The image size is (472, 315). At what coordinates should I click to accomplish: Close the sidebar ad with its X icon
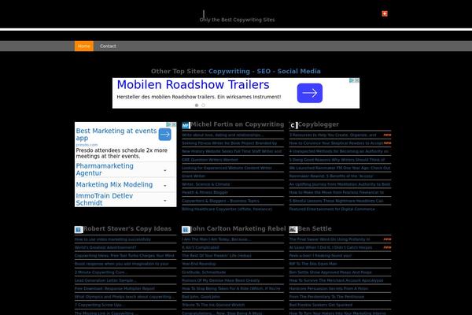(x=174, y=124)
